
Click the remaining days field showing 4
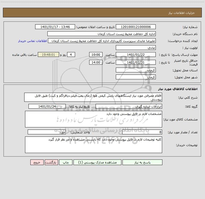coord(71,54)
